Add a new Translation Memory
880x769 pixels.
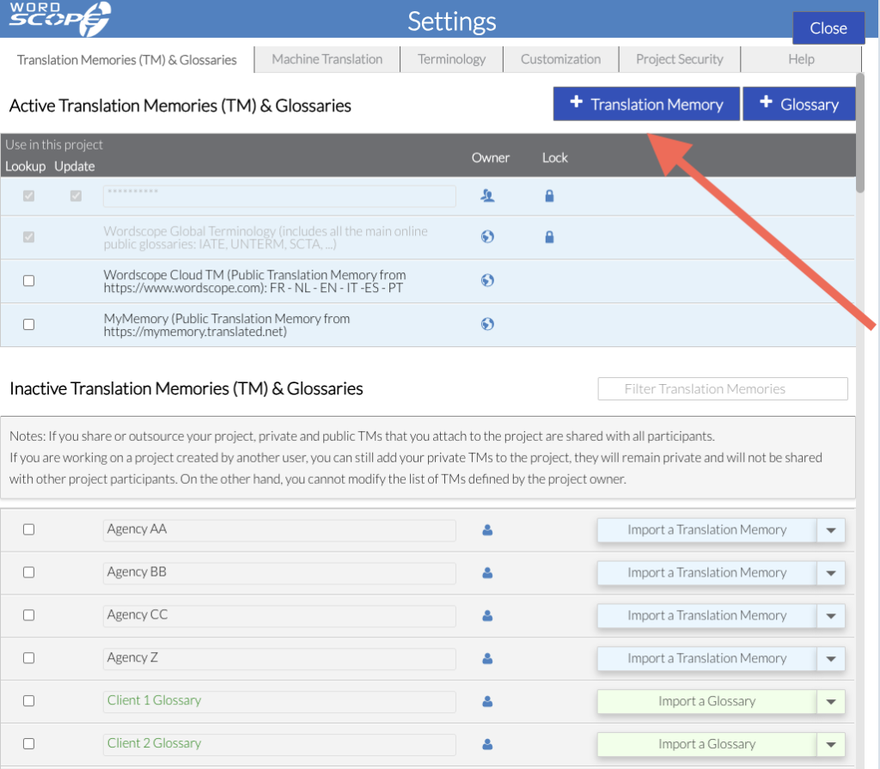click(x=646, y=104)
